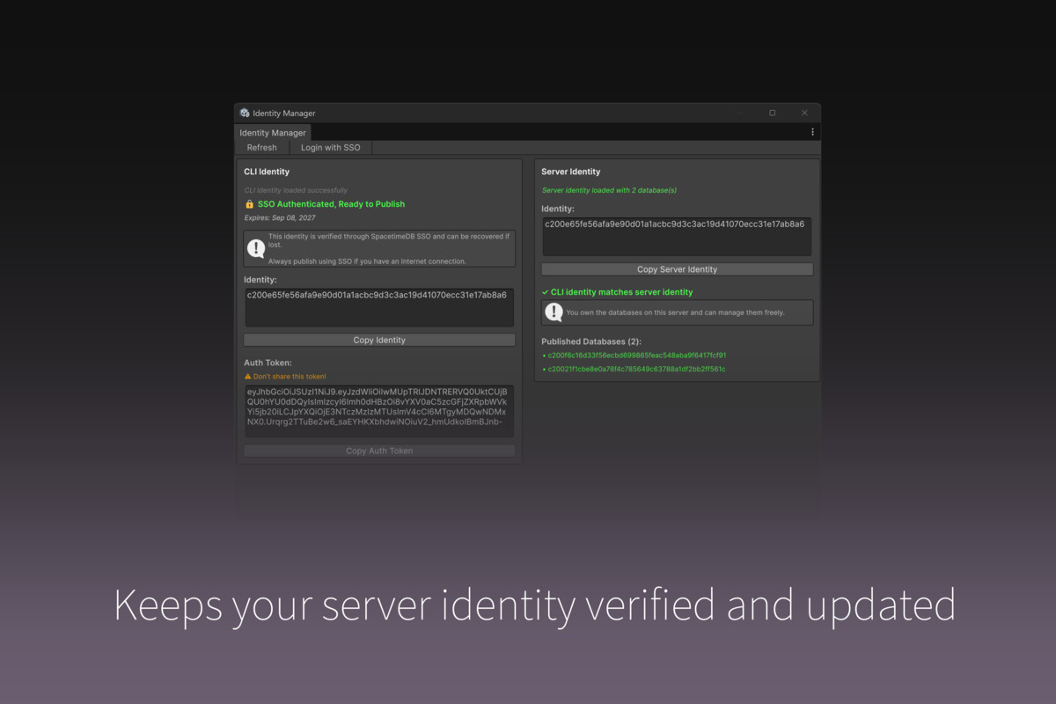Image resolution: width=1056 pixels, height=704 pixels.
Task: Click the green checkmark by identity match
Action: click(x=545, y=292)
